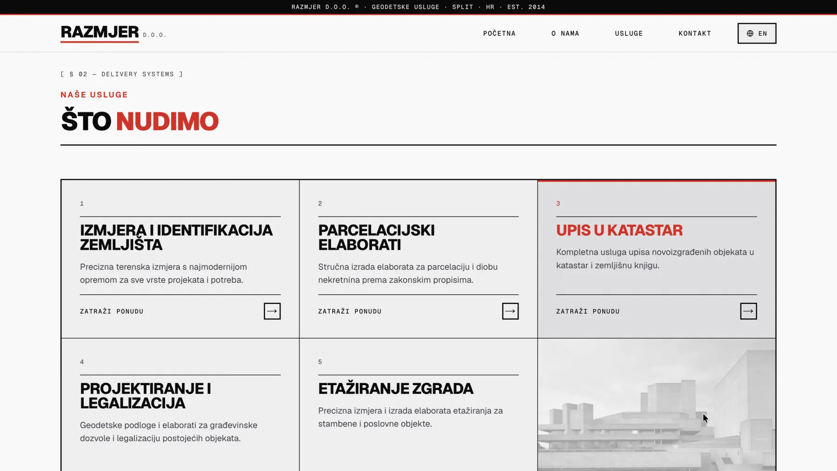
Task: Click description 'Kompletna usluga upisa novoizgrađenih objekata'
Action: click(655, 259)
